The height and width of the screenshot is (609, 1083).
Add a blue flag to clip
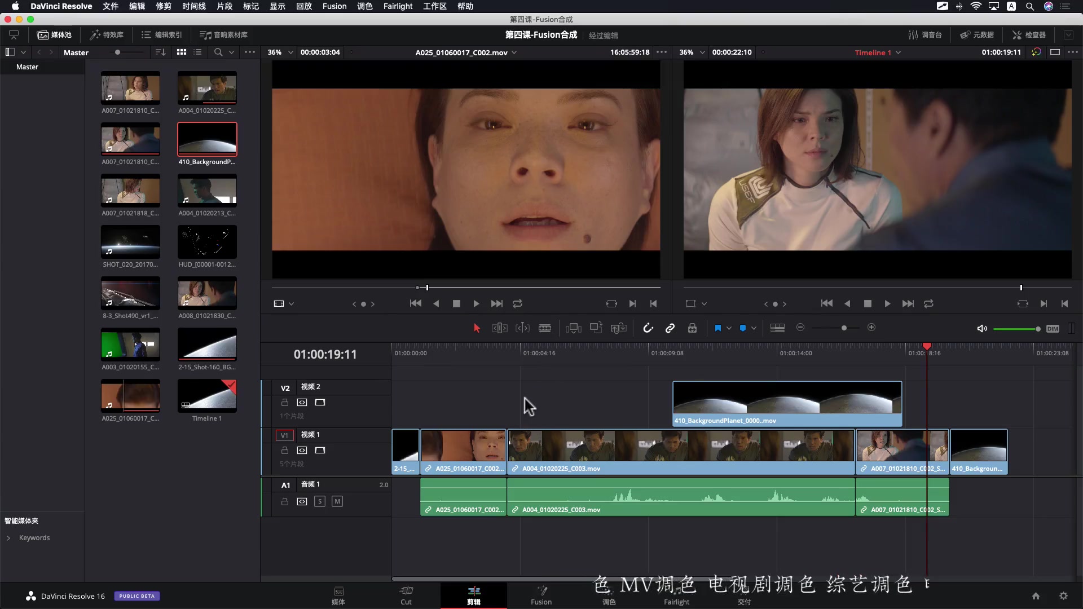pos(717,328)
